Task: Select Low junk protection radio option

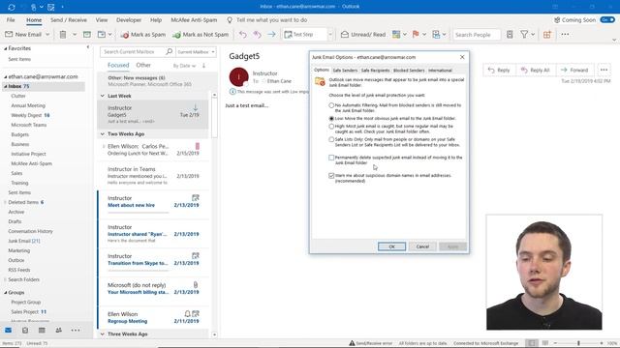Action: 331,118
